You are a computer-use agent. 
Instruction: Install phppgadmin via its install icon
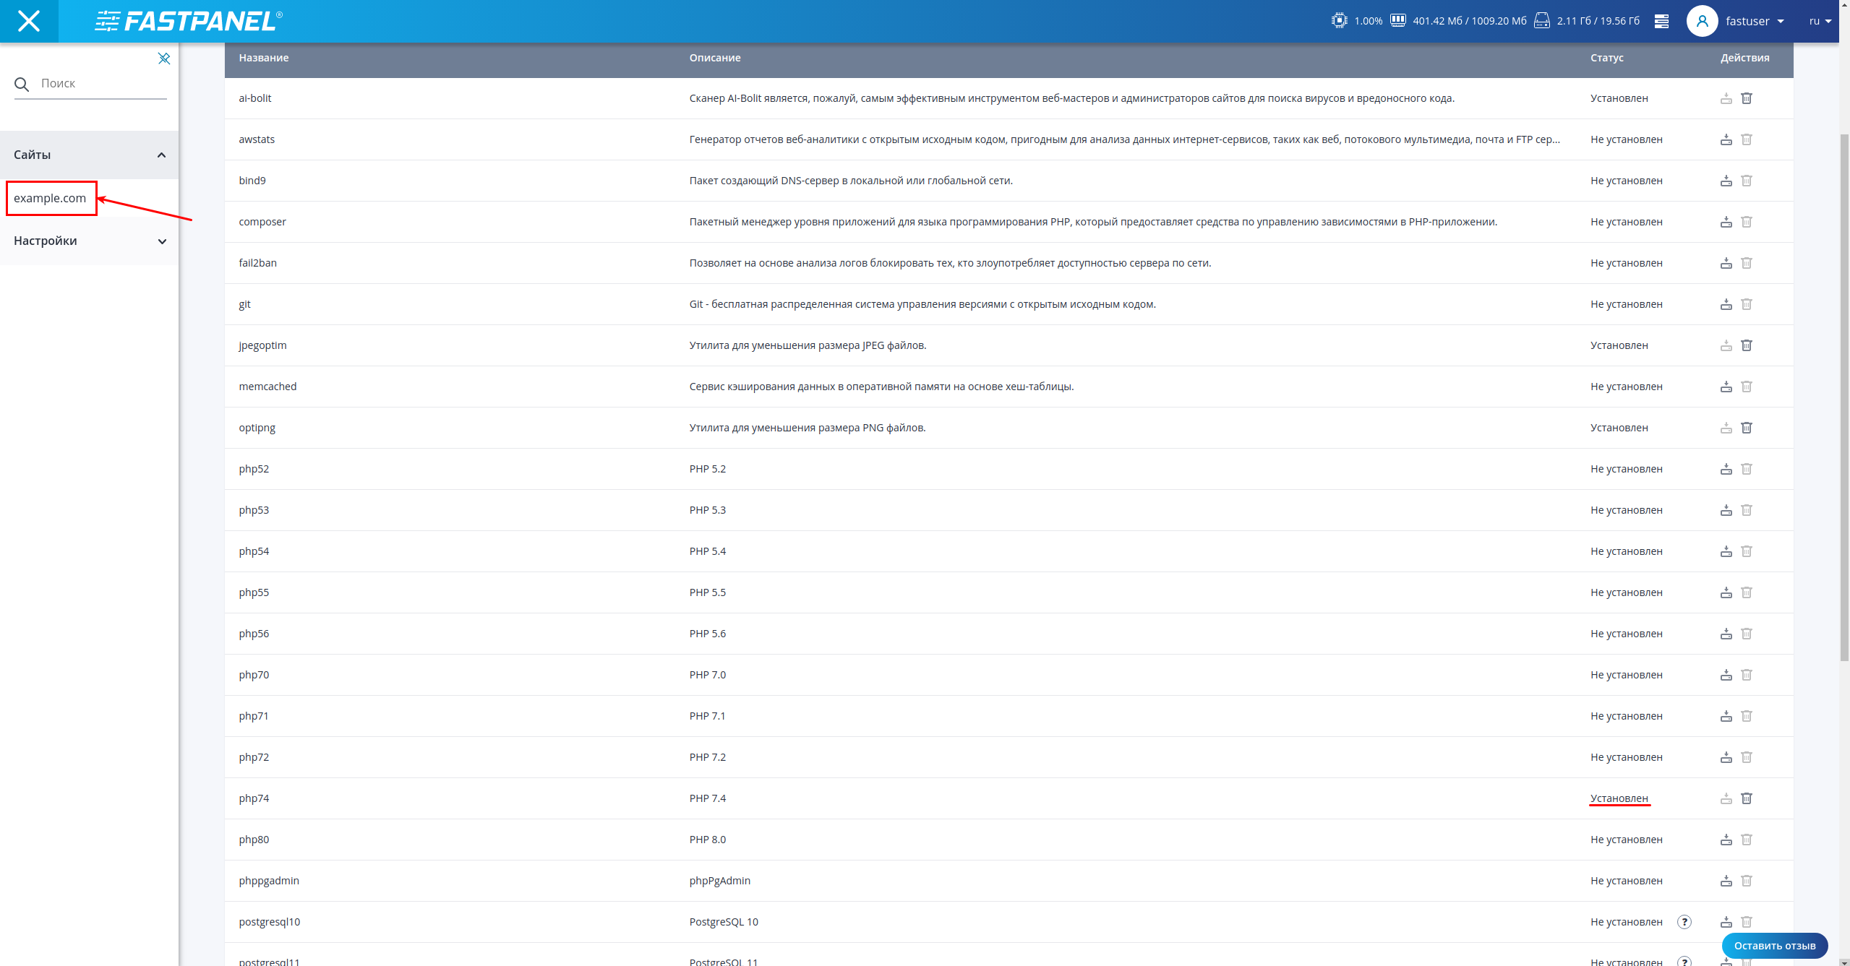tap(1726, 881)
